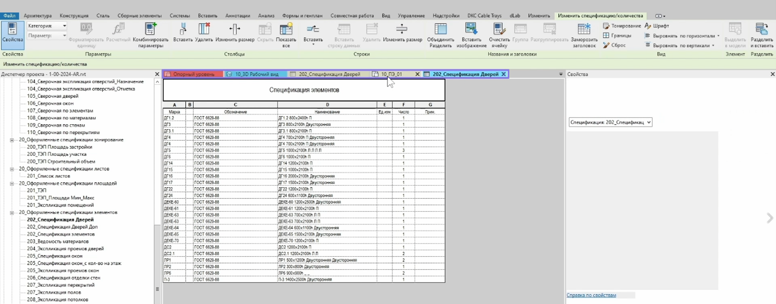Open 10_3D Рабочий вид tab

tap(256, 74)
